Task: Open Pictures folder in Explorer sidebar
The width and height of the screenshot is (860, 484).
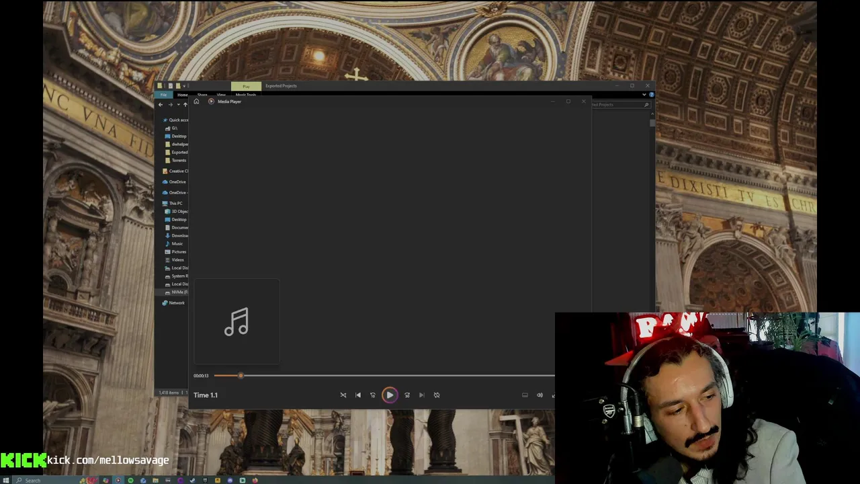Action: click(176, 252)
